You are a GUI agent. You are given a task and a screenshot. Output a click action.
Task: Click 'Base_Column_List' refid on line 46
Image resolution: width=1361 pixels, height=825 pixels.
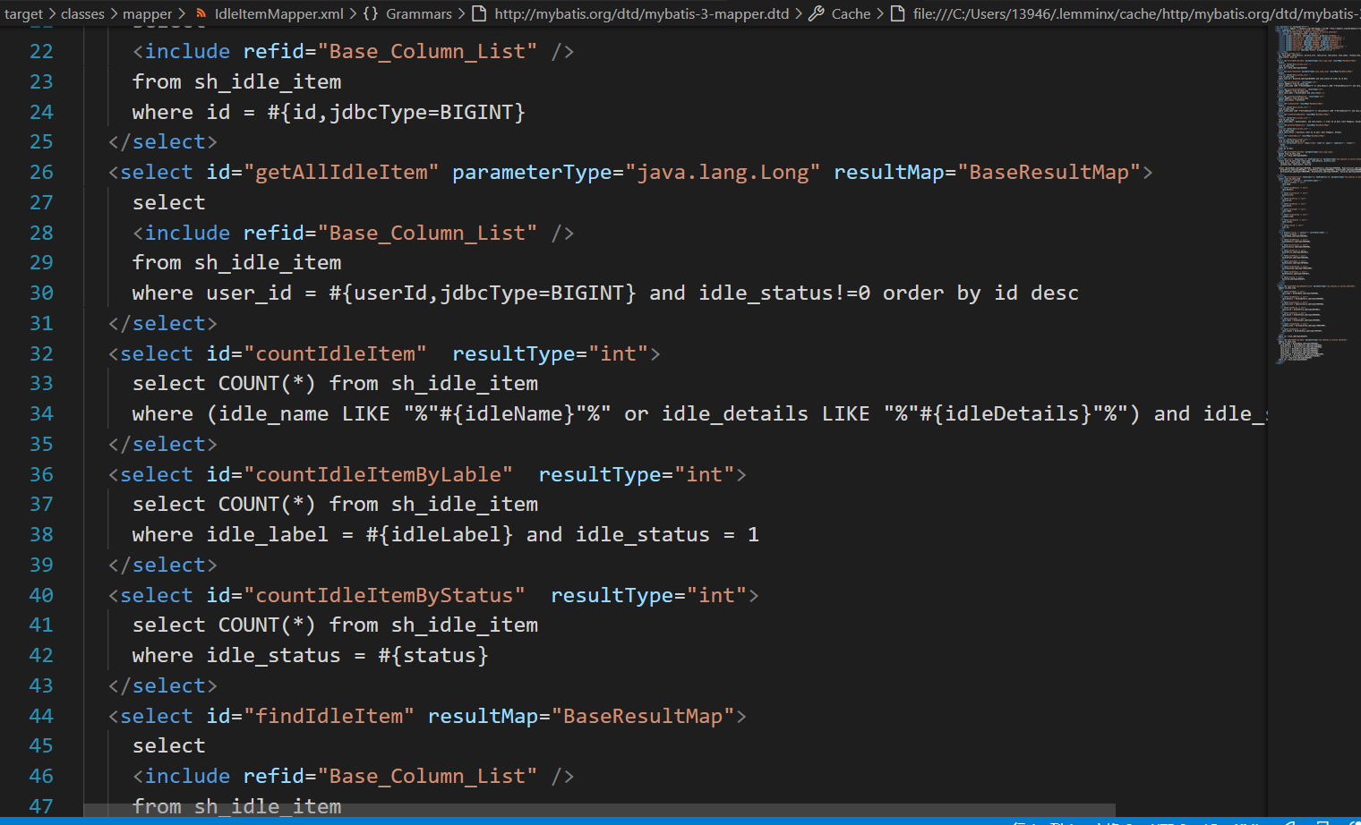[427, 777]
